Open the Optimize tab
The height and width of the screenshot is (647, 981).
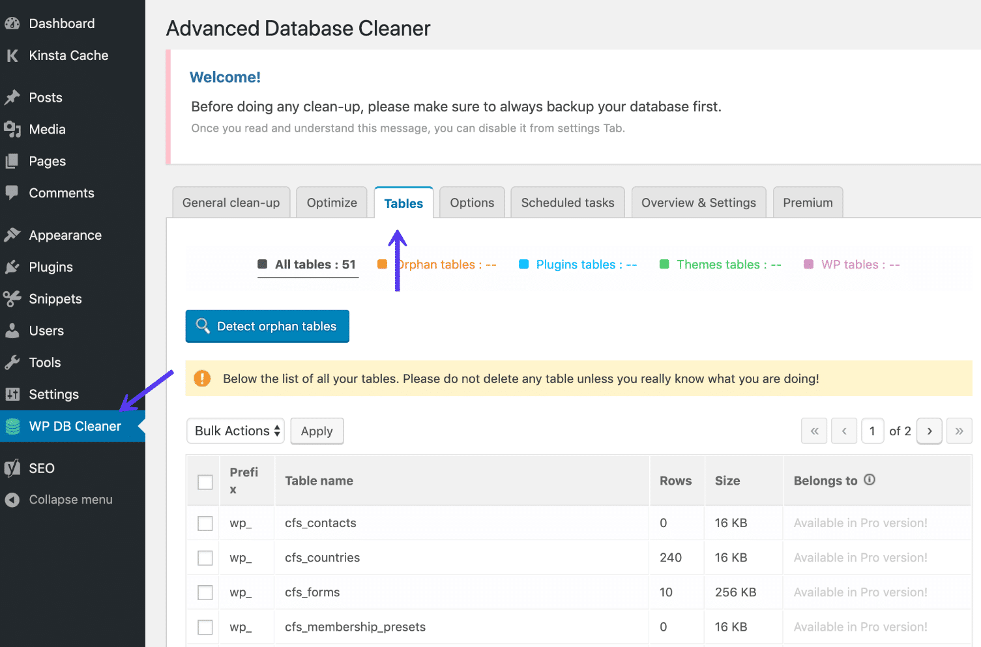[x=331, y=202]
